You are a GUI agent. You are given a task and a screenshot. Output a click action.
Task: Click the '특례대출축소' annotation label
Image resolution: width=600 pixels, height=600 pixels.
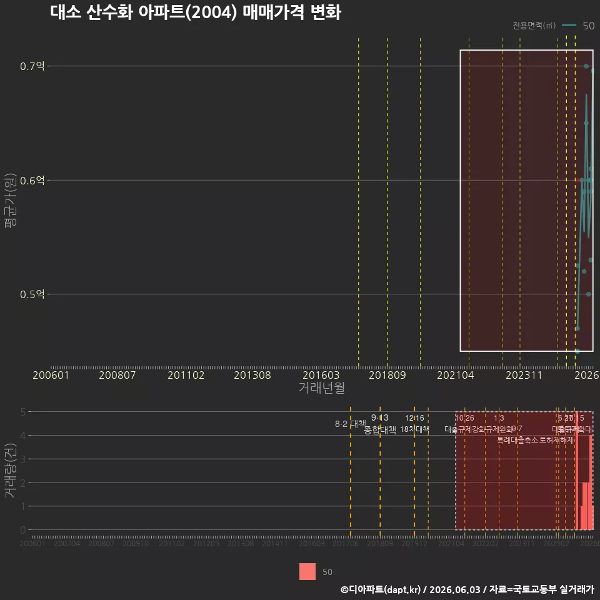click(x=517, y=440)
